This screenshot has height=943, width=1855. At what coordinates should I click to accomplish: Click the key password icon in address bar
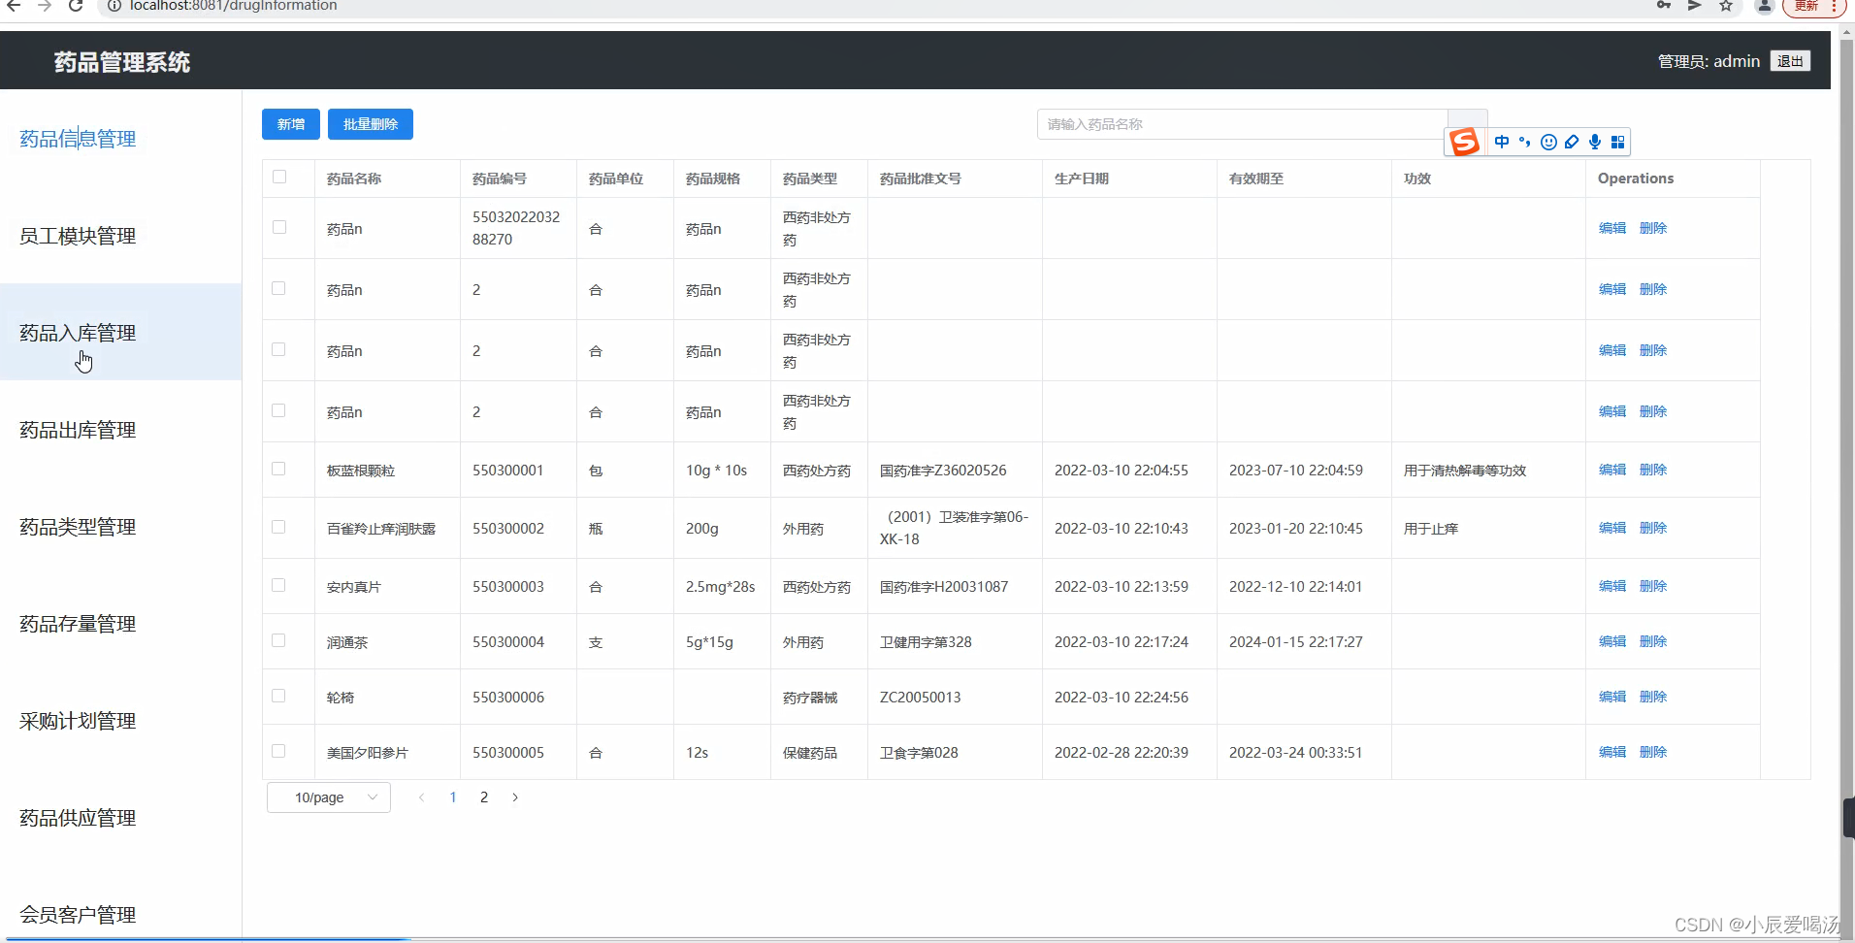(1664, 6)
